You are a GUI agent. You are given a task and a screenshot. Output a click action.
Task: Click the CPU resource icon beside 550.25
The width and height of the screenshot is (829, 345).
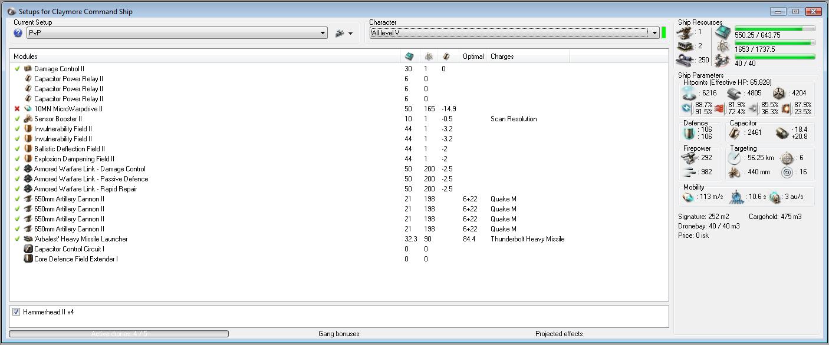click(722, 32)
